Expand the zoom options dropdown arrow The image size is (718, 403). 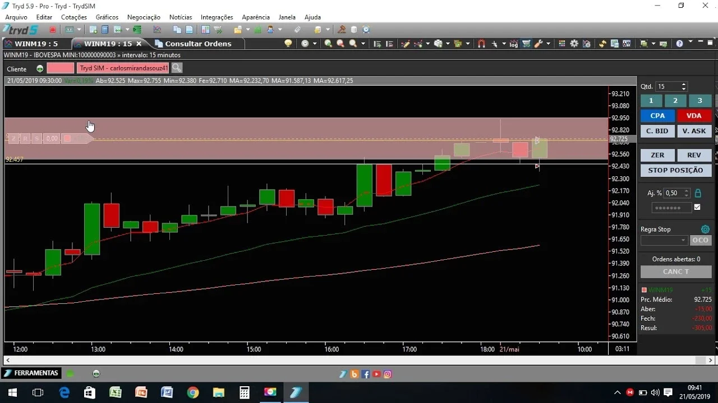coord(363,44)
